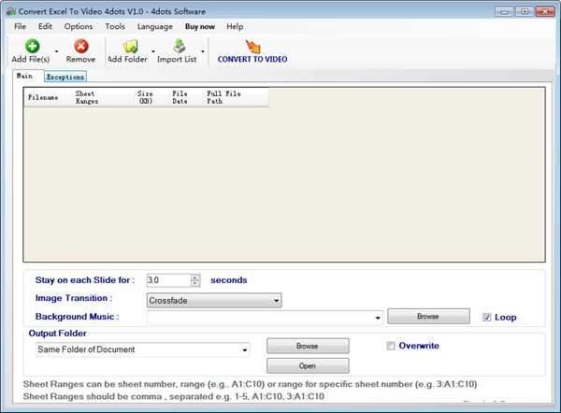Image resolution: width=561 pixels, height=413 pixels.
Task: Open the Language menu
Action: pyautogui.click(x=154, y=26)
